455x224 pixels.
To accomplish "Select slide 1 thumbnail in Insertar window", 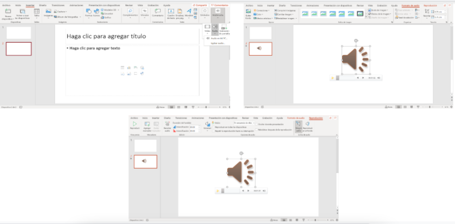I will (19, 33).
